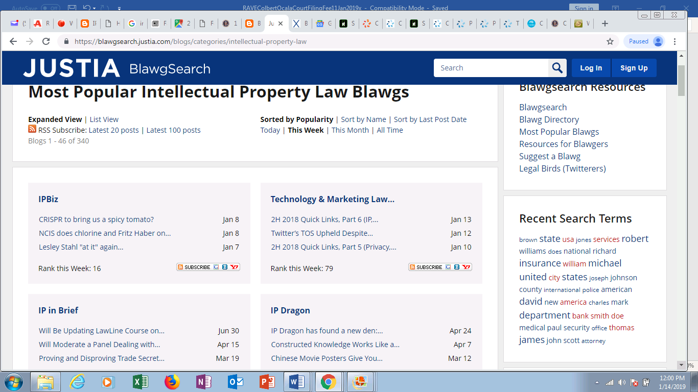Open Excel from the taskbar
The image size is (698, 392).
(x=140, y=382)
